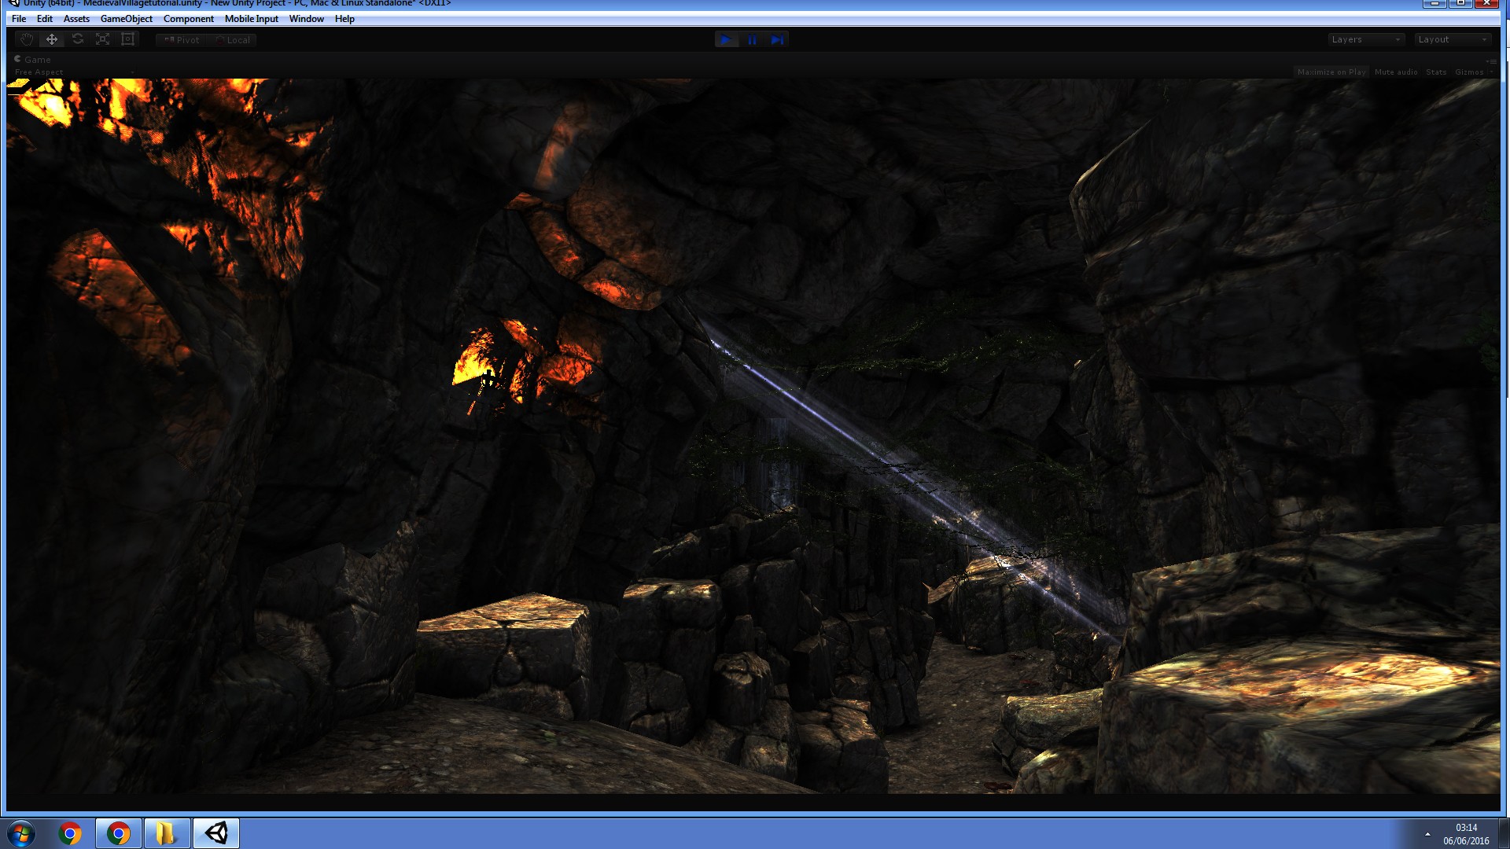
Task: Open the Free Aspect dropdown
Action: (74, 72)
